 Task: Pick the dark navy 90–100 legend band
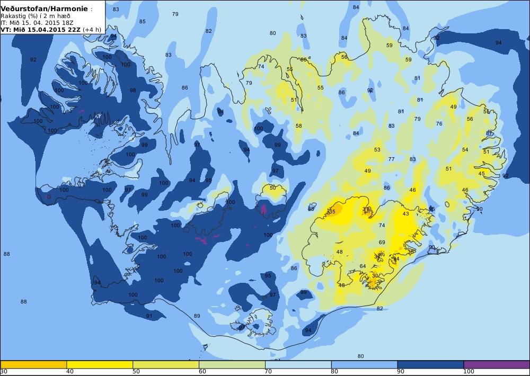pos(430,364)
